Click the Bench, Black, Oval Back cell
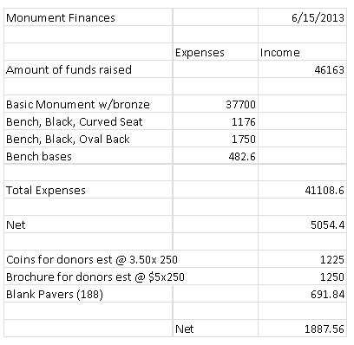Image resolution: width=354 pixels, height=345 pixels. click(x=88, y=139)
